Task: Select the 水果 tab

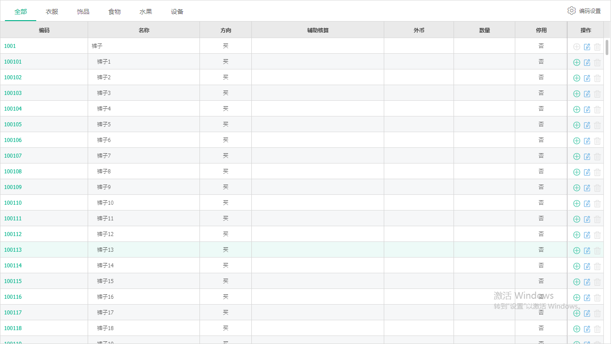Action: 145,12
